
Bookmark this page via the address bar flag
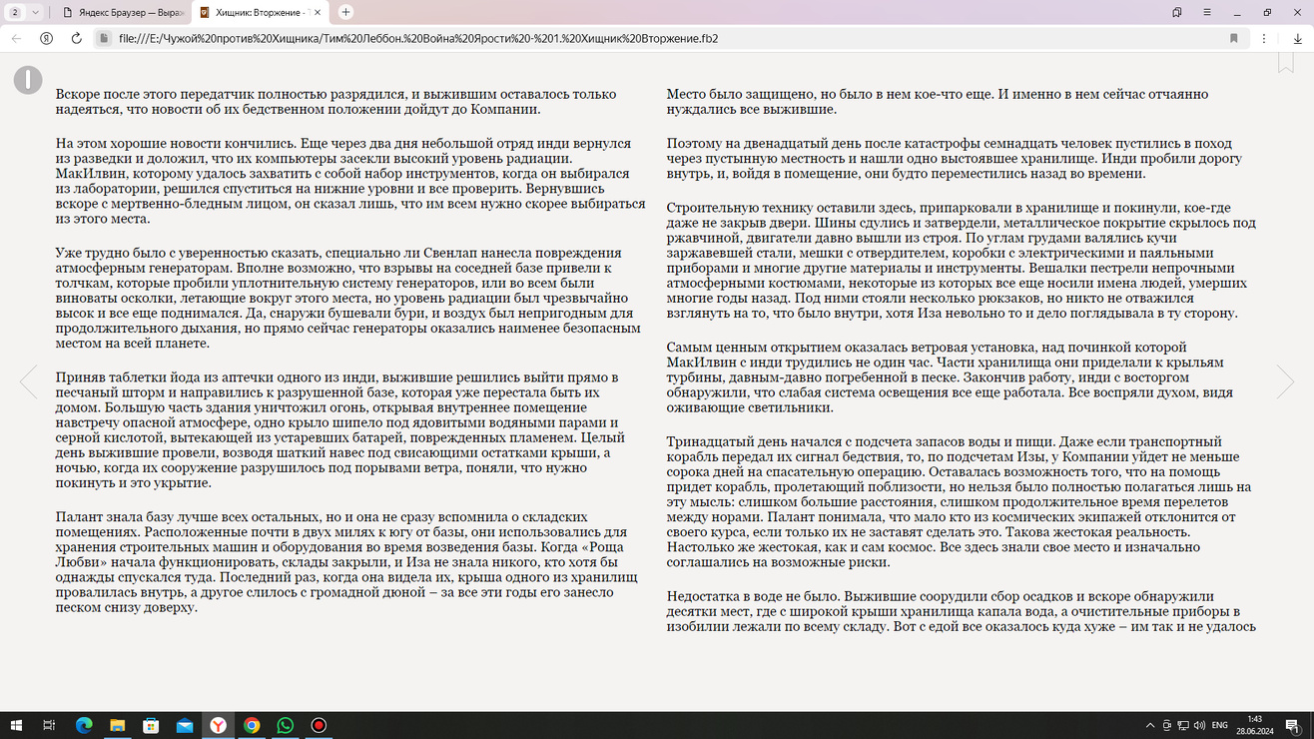point(1234,38)
